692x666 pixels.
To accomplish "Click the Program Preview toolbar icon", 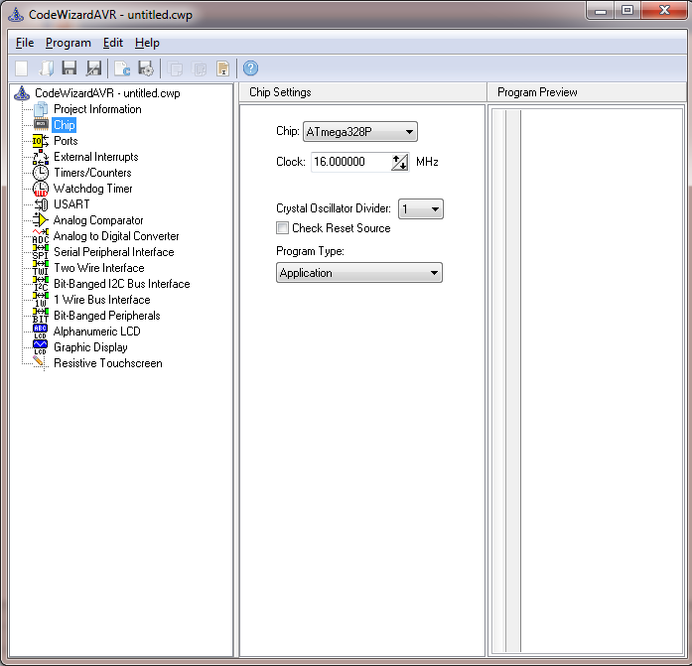I will (x=122, y=68).
